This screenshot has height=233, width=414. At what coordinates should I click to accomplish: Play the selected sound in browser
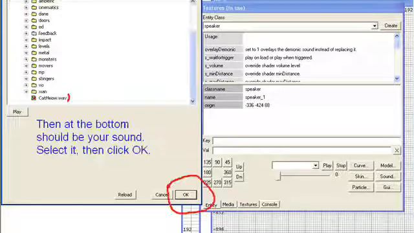click(x=17, y=112)
